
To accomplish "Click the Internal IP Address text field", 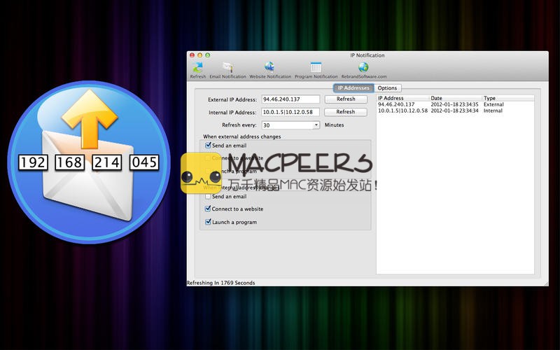I will (x=290, y=112).
